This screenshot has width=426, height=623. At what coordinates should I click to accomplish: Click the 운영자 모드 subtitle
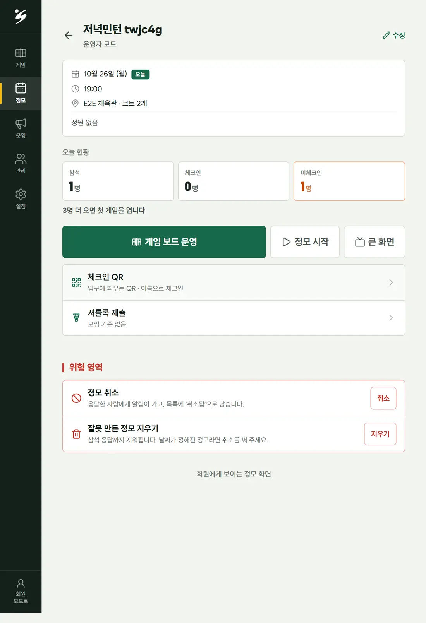(100, 44)
